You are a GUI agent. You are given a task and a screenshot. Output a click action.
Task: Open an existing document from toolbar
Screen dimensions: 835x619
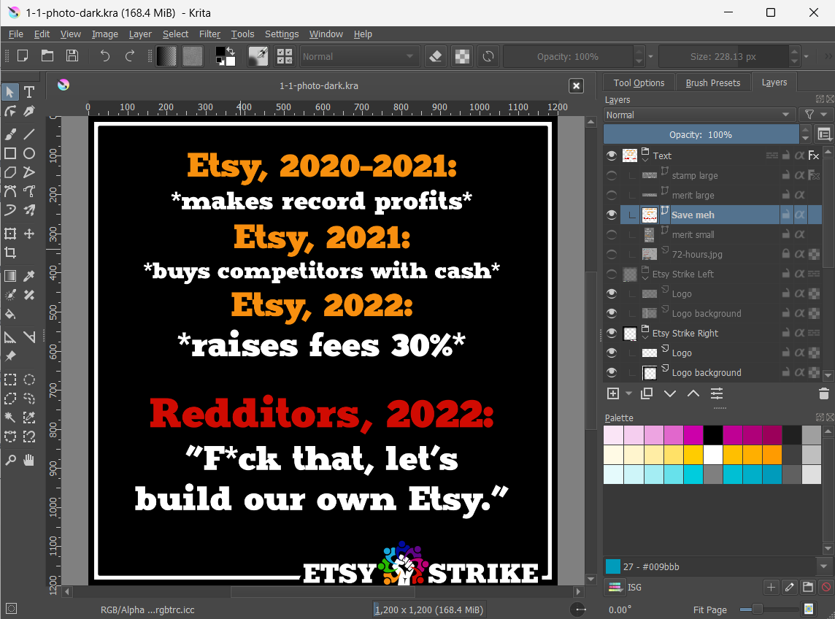(x=47, y=56)
